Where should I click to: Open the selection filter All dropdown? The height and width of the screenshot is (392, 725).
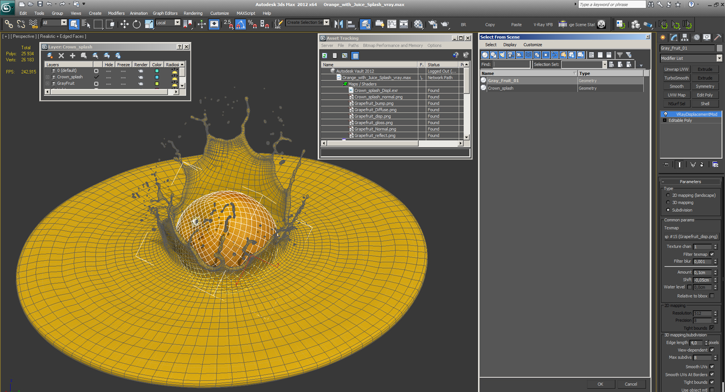(x=54, y=23)
